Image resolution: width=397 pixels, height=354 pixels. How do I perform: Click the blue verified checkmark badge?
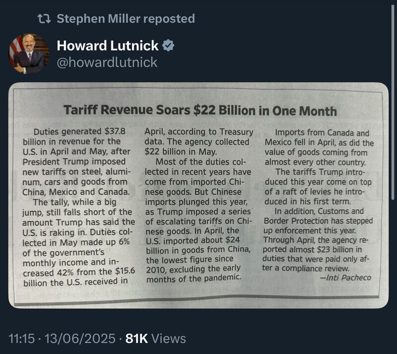169,46
